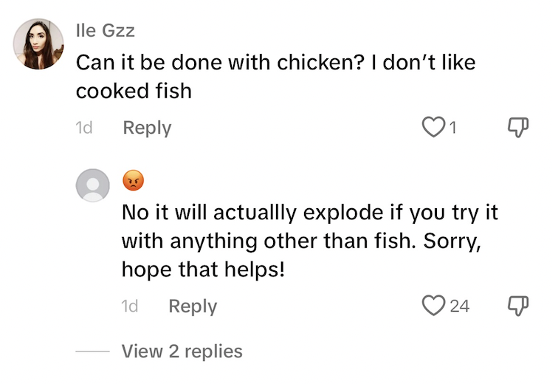Open the angry emoji username profile
The image size is (558, 384).
(133, 180)
